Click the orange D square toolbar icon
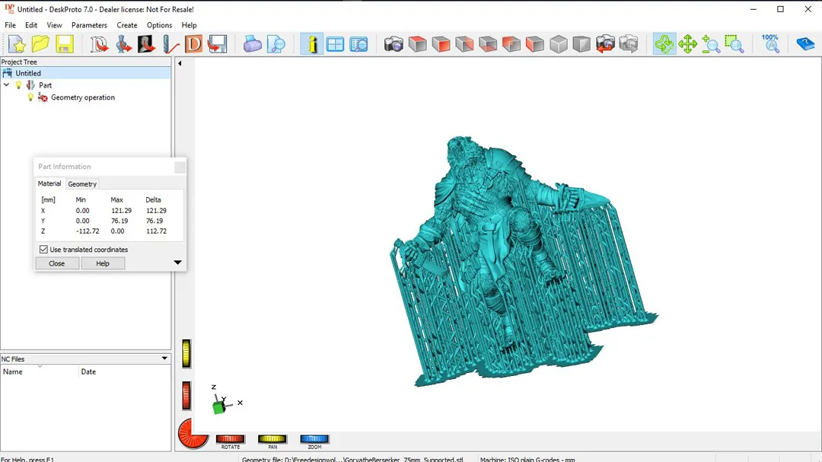 click(x=193, y=45)
